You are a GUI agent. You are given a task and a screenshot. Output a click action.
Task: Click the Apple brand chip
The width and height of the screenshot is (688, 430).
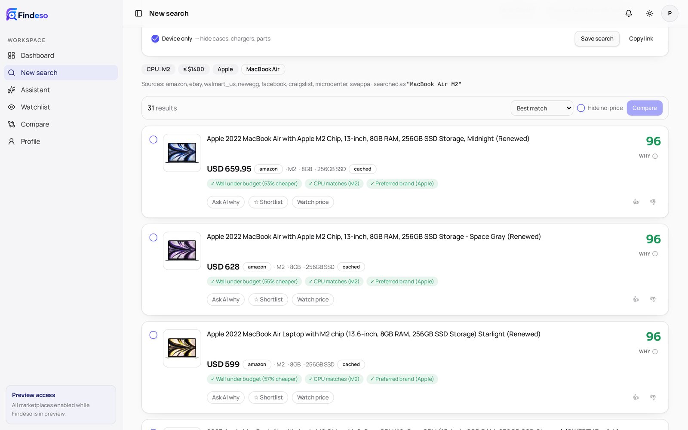[225, 69]
